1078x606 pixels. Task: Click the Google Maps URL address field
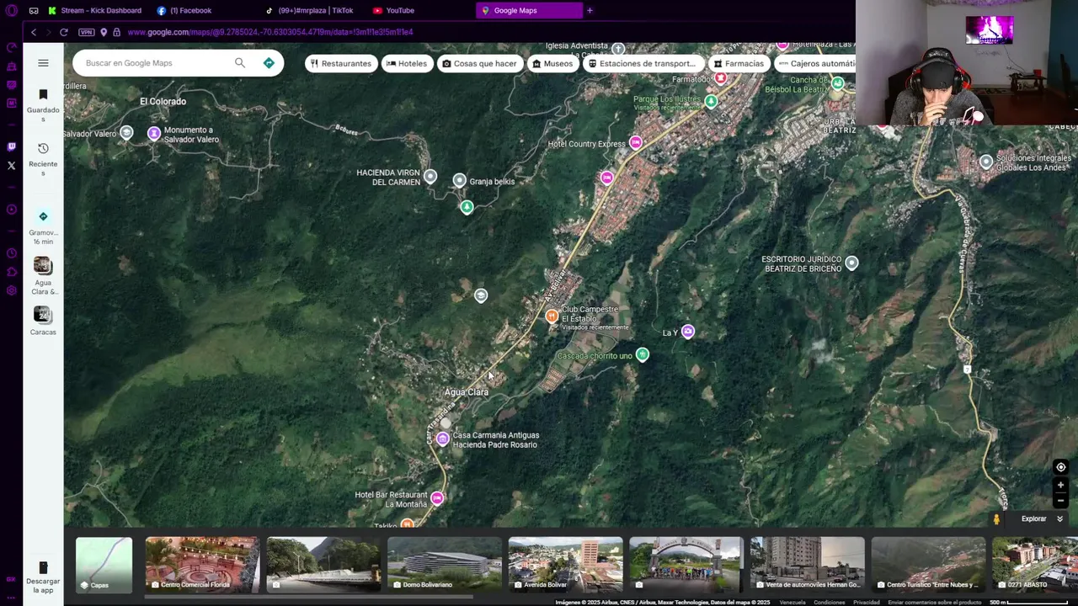tap(269, 32)
